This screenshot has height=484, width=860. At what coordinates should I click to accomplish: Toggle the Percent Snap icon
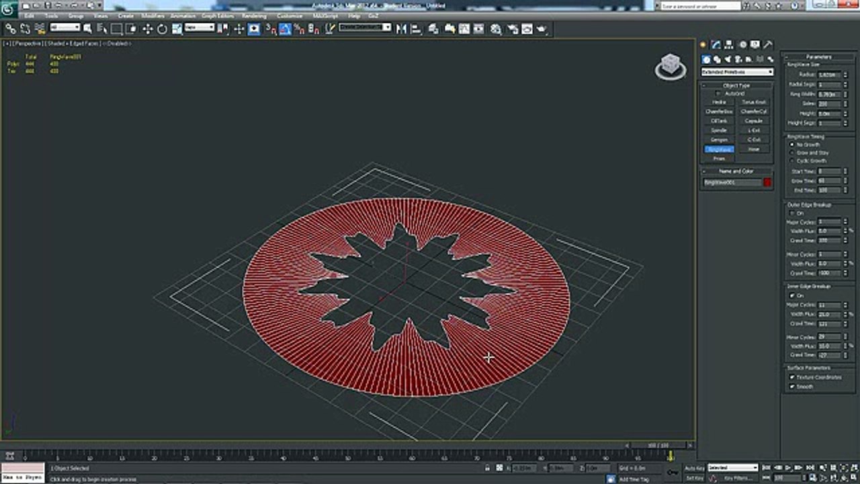tap(299, 29)
